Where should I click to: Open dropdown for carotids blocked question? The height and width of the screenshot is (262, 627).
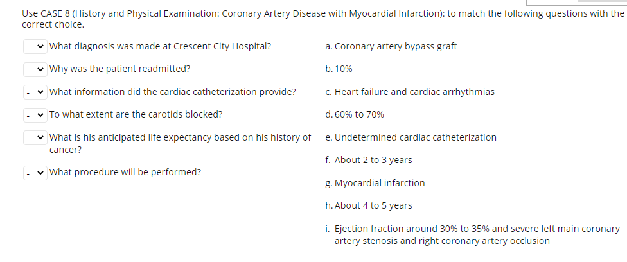click(35, 115)
